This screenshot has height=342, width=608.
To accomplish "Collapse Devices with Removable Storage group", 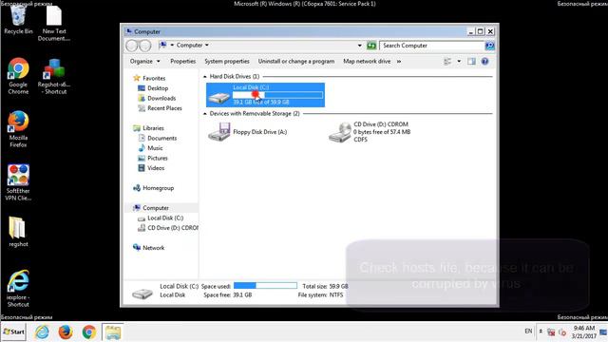I will click(205, 114).
